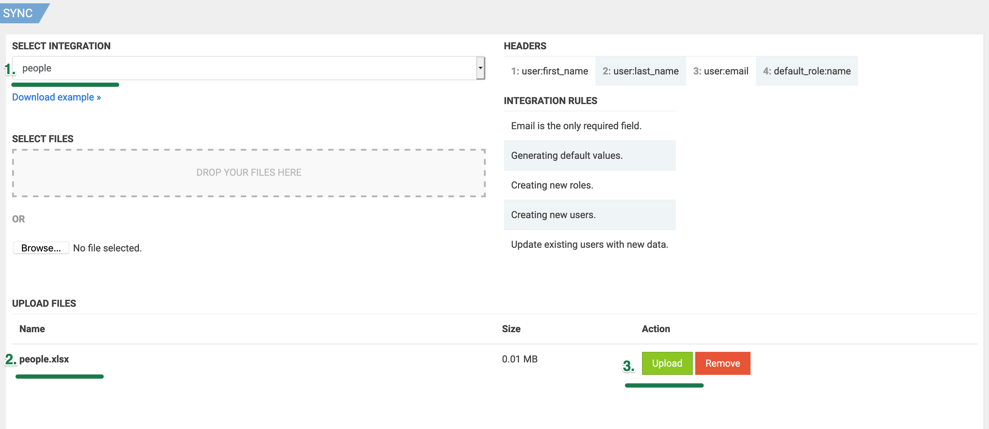
Task: Click the Download example link
Action: pos(57,97)
